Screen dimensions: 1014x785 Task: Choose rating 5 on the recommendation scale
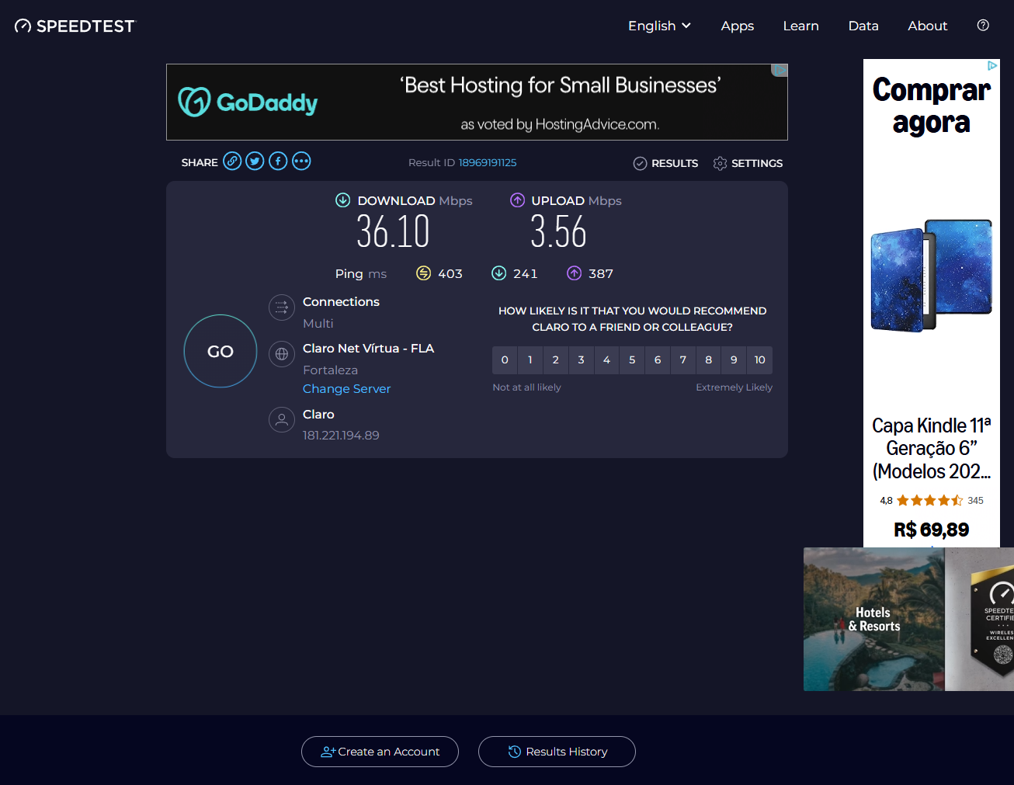pyautogui.click(x=632, y=360)
